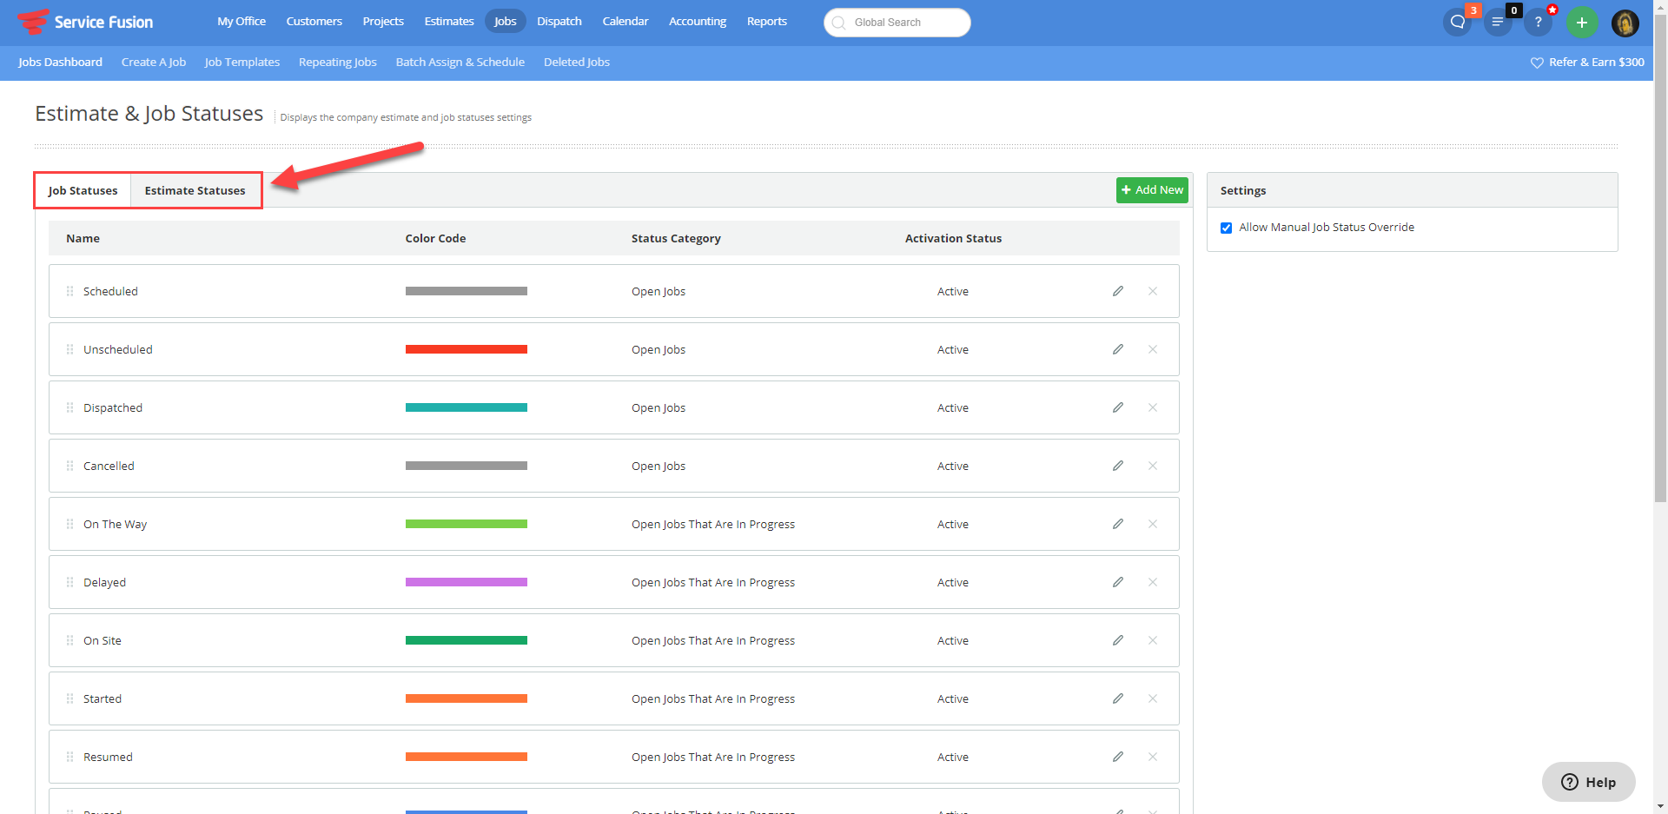Edit the Resumed status with pencil icon
Viewport: 1668px width, 814px height.
(1118, 757)
